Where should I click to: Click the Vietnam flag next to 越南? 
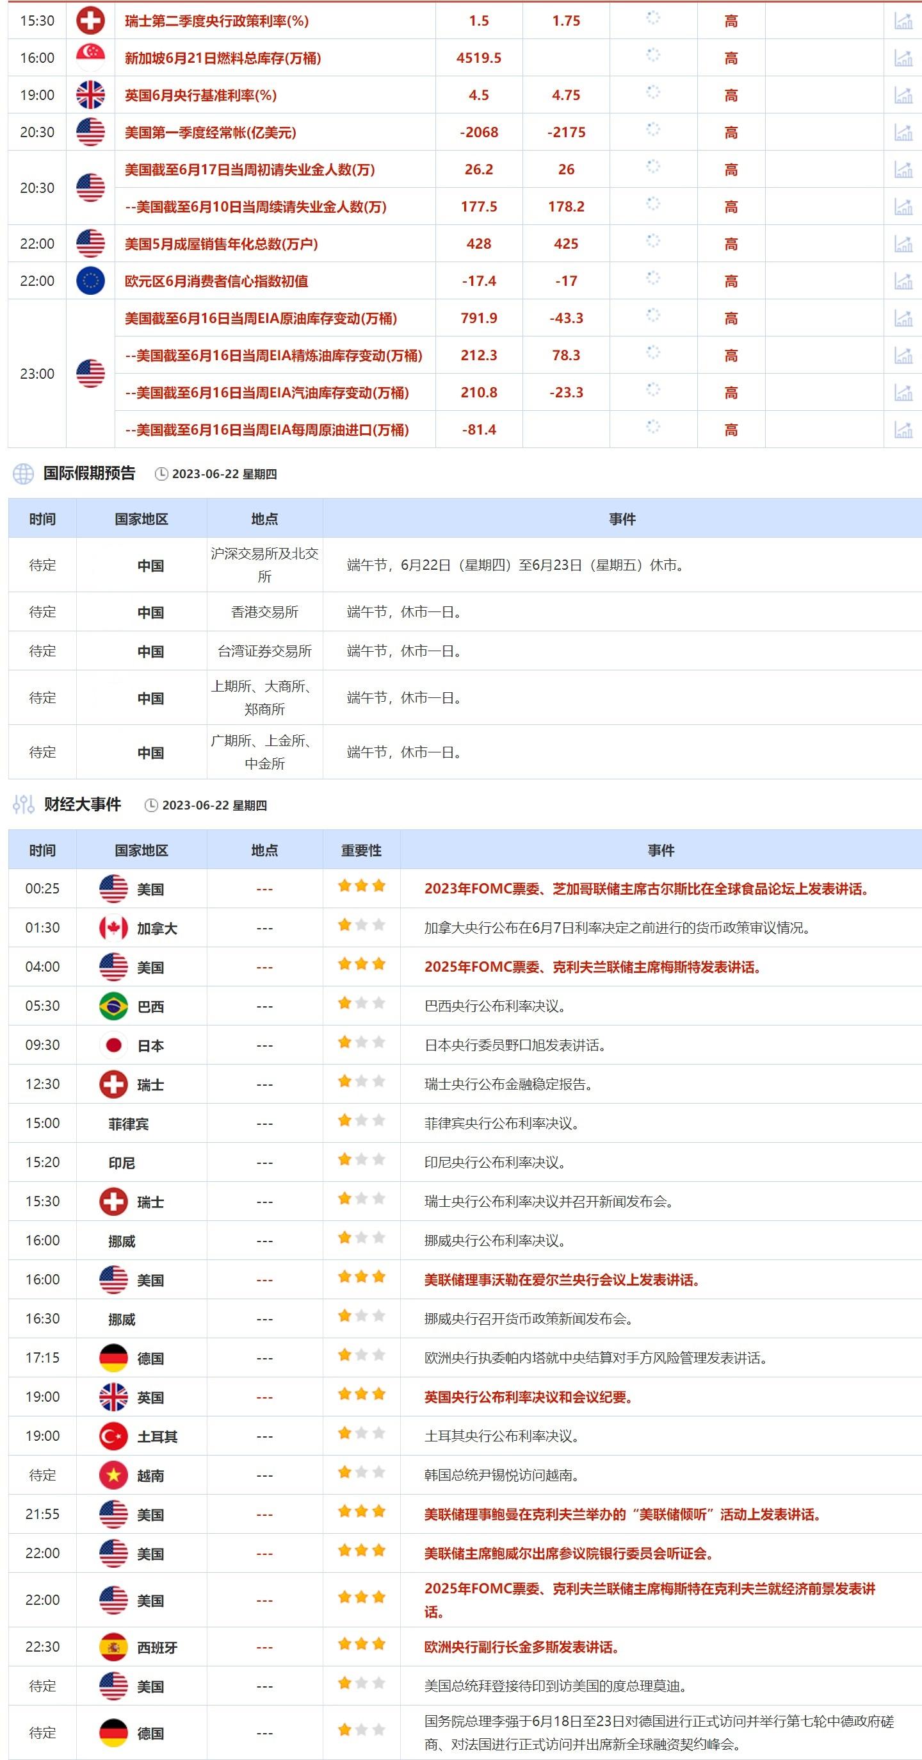pyautogui.click(x=113, y=1475)
